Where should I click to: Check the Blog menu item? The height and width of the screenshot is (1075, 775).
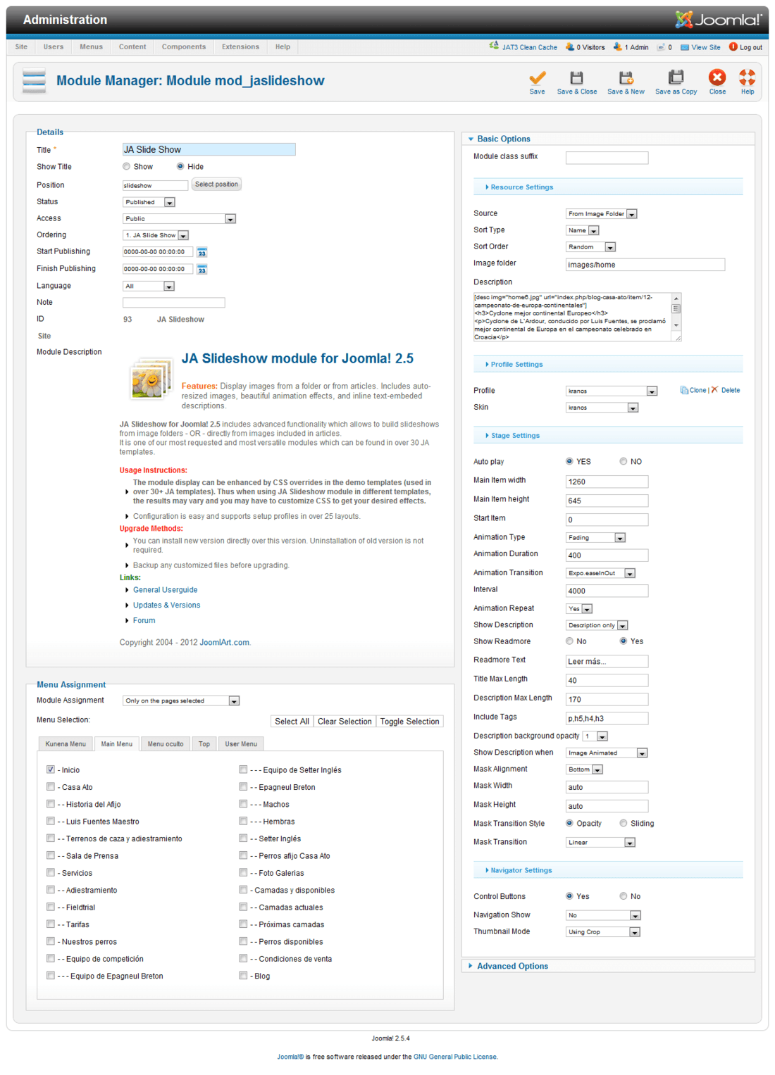pos(243,975)
